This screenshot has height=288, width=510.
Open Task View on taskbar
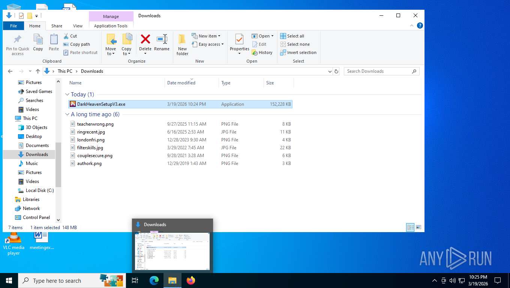(135, 280)
